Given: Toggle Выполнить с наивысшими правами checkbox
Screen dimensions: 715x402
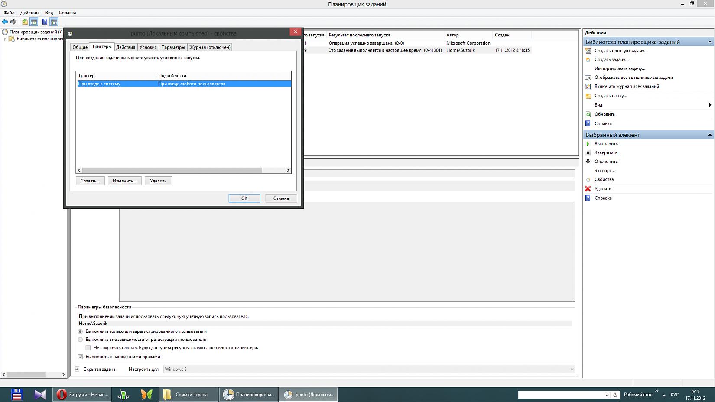Looking at the screenshot, I should pyautogui.click(x=80, y=357).
